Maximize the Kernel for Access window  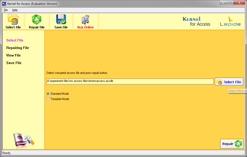[x=230, y=3]
